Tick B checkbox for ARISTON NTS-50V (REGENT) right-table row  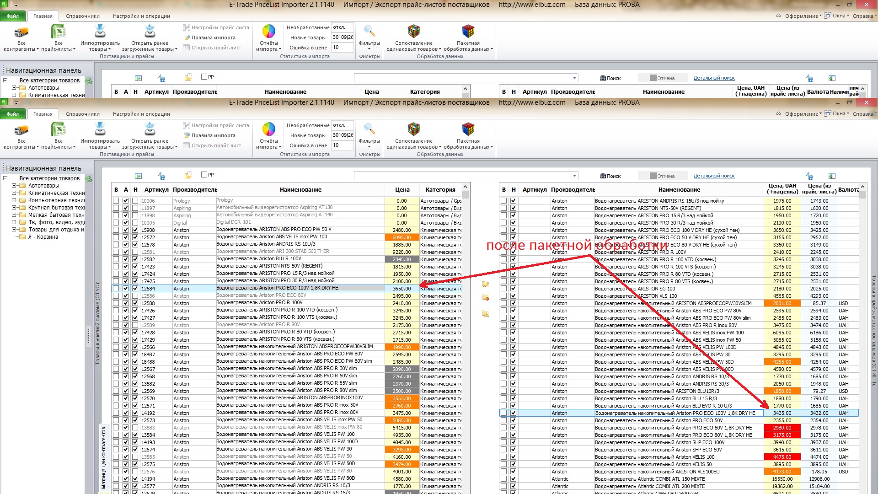(503, 208)
